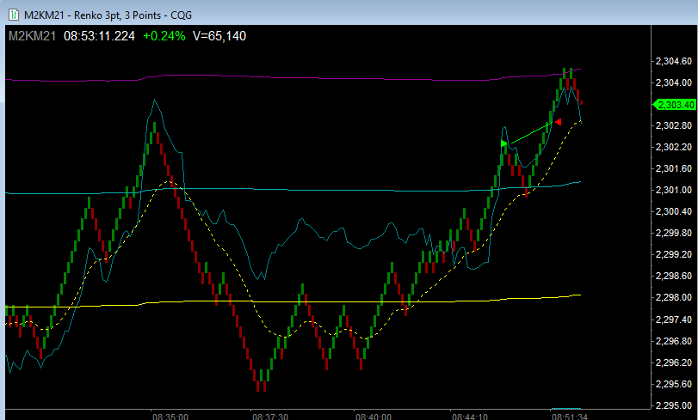The width and height of the screenshot is (698, 420).
Task: Click the 2,304.00 price axis label
Action: coord(674,82)
